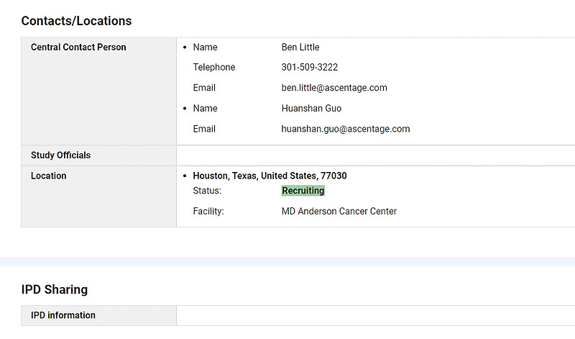
Task: Click the light blue section divider bar
Action: pos(287,261)
